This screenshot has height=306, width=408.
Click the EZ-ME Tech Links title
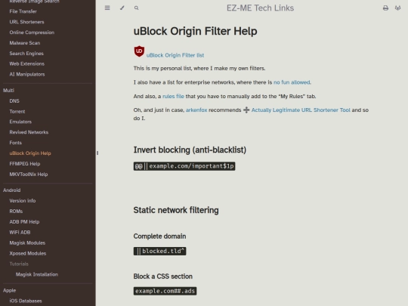pos(260,8)
